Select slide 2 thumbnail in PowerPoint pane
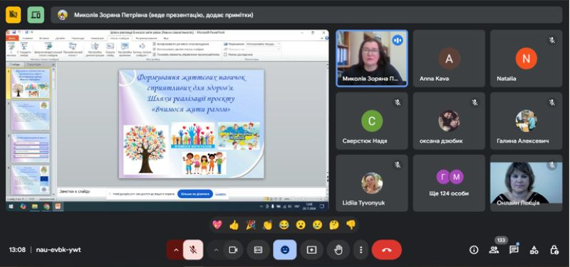 tap(31, 116)
